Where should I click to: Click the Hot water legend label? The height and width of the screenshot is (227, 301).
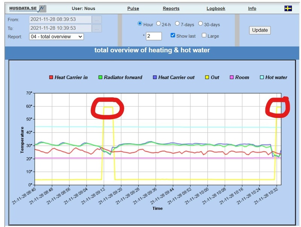pyautogui.click(x=276, y=77)
